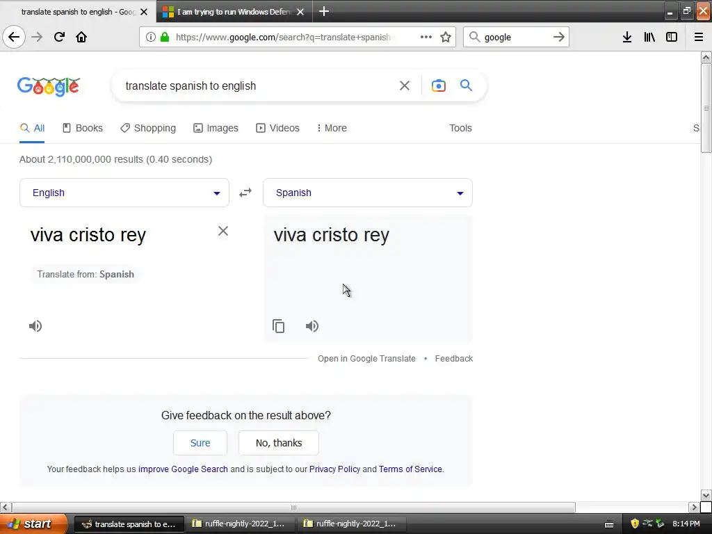Select the Firefox translate taskbar button
Screen dimensions: 712x534
(129, 524)
